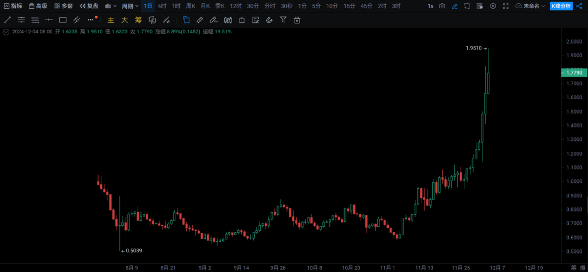This screenshot has height=272, width=588.
Task: Switch to the 4时 timeframe
Action: pos(162,6)
